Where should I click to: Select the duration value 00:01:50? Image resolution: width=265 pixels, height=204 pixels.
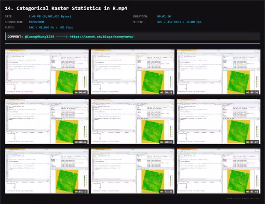pyautogui.click(x=164, y=16)
